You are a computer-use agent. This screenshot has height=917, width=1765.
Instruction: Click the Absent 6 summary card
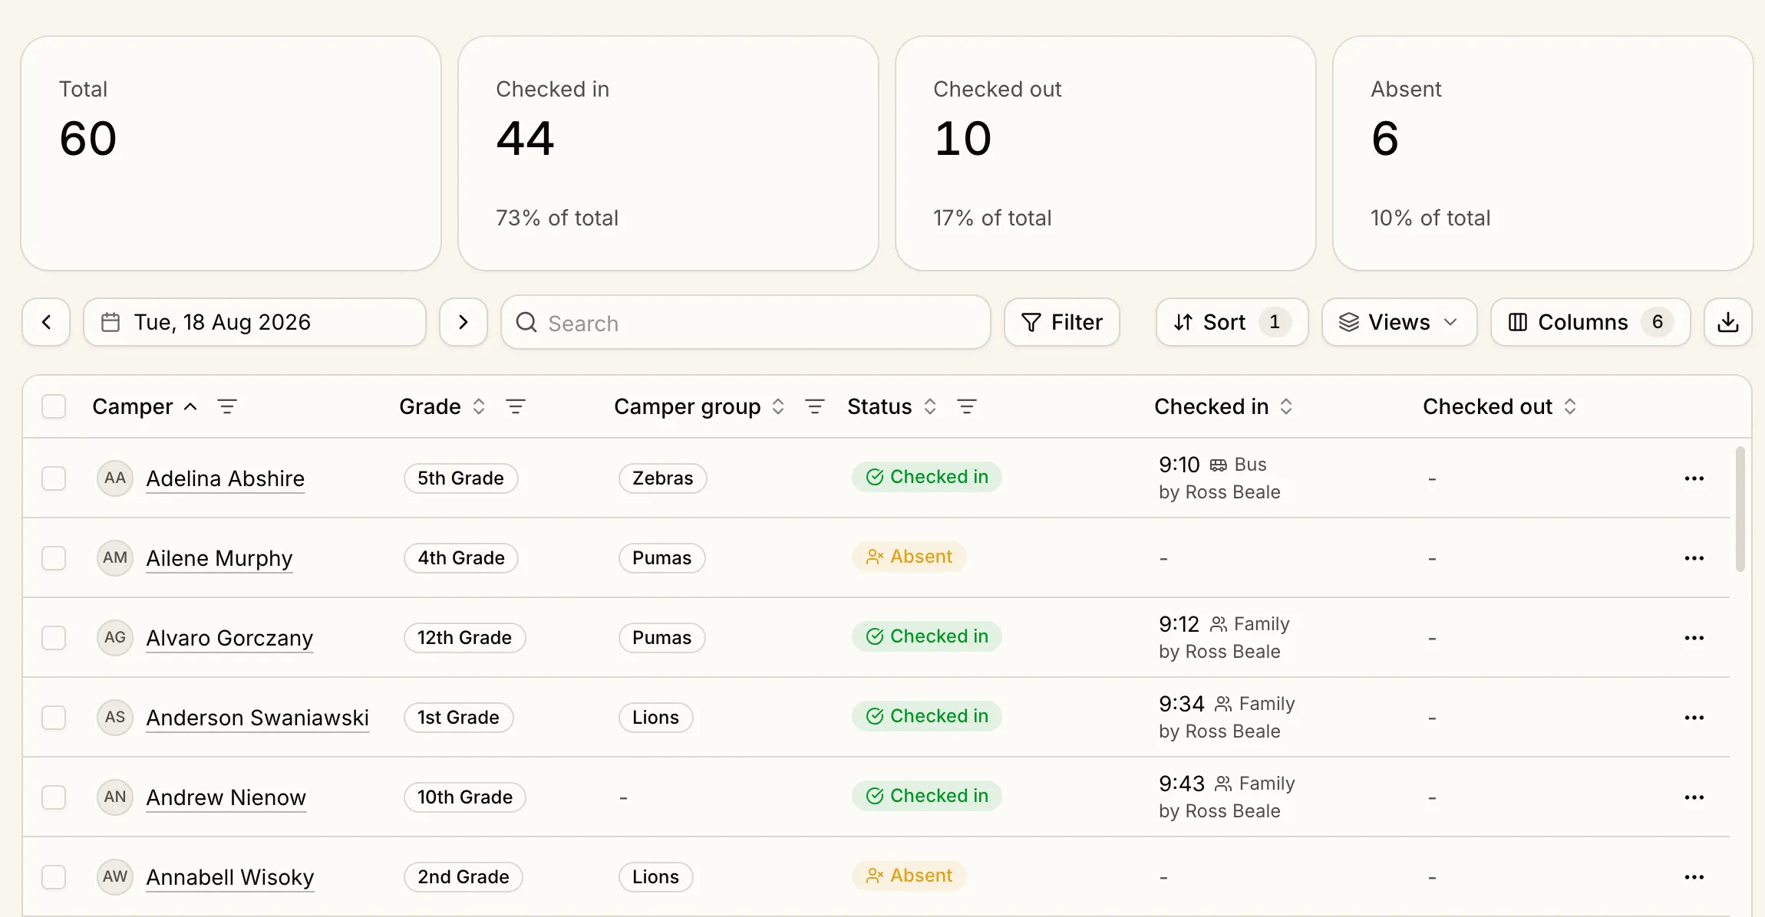click(1543, 153)
